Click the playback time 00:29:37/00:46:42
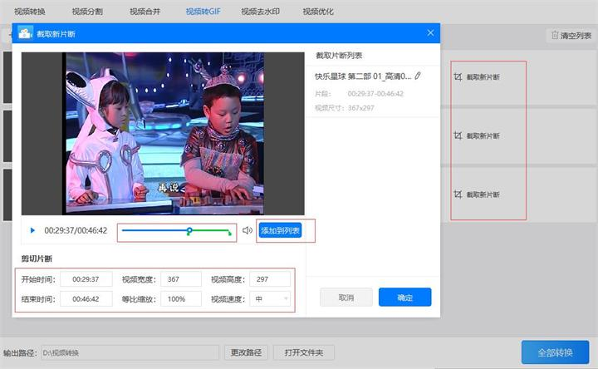The image size is (598, 369). [x=76, y=230]
